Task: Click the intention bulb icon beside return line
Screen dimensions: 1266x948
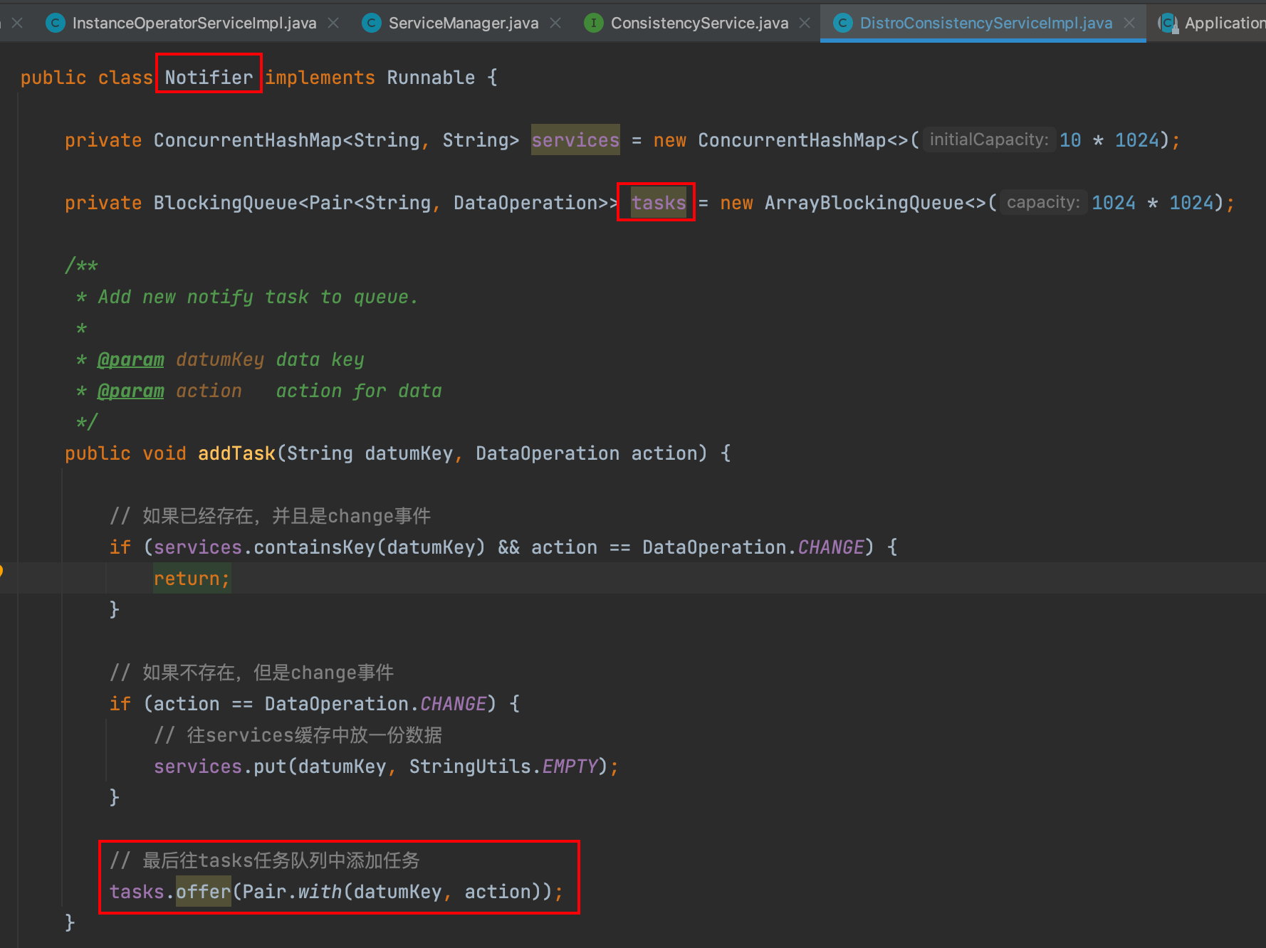Action: tap(1, 570)
